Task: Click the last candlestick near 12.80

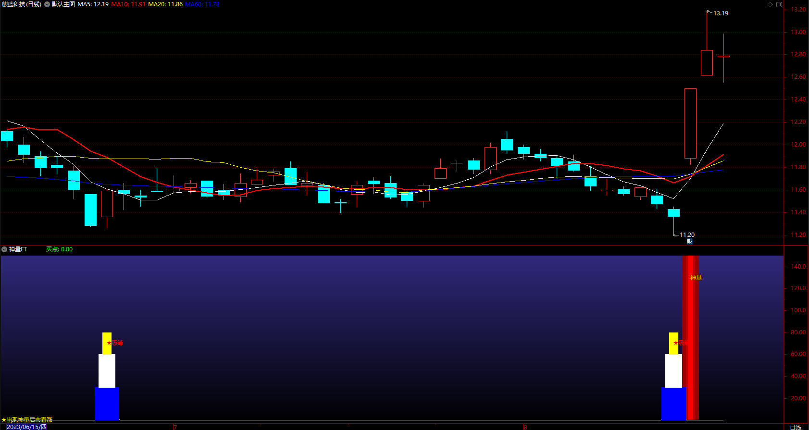Action: point(723,57)
